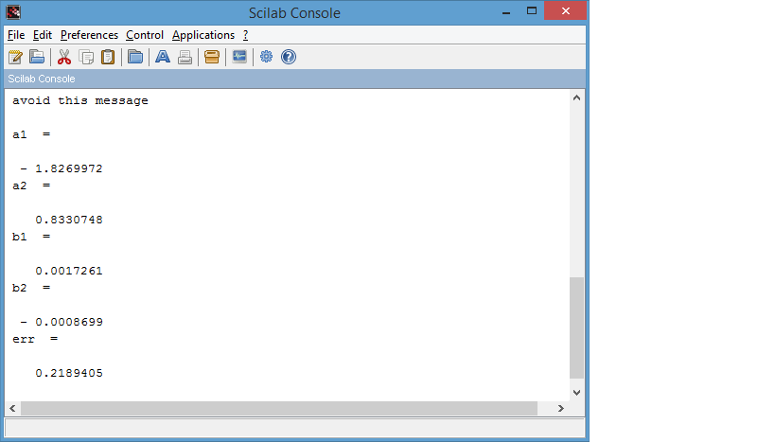Click the err value 0.2189405 in the console

[x=69, y=374]
